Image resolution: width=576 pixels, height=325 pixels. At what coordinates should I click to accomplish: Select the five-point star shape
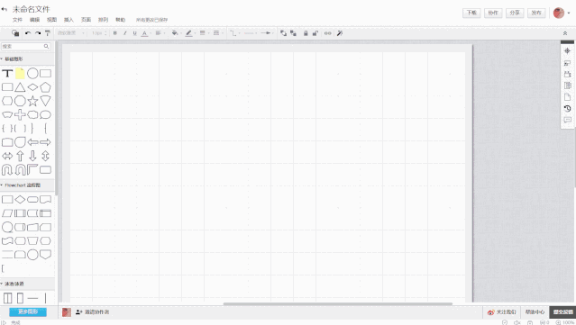pos(32,101)
